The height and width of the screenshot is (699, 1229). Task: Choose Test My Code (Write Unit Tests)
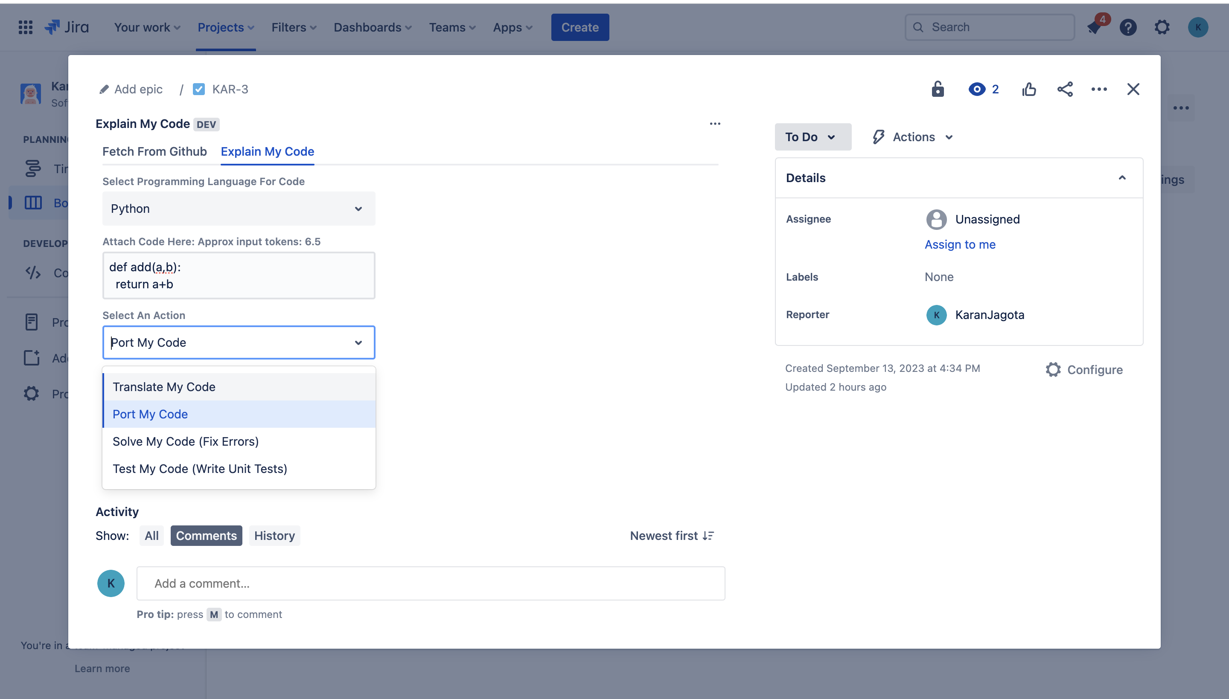click(x=200, y=469)
